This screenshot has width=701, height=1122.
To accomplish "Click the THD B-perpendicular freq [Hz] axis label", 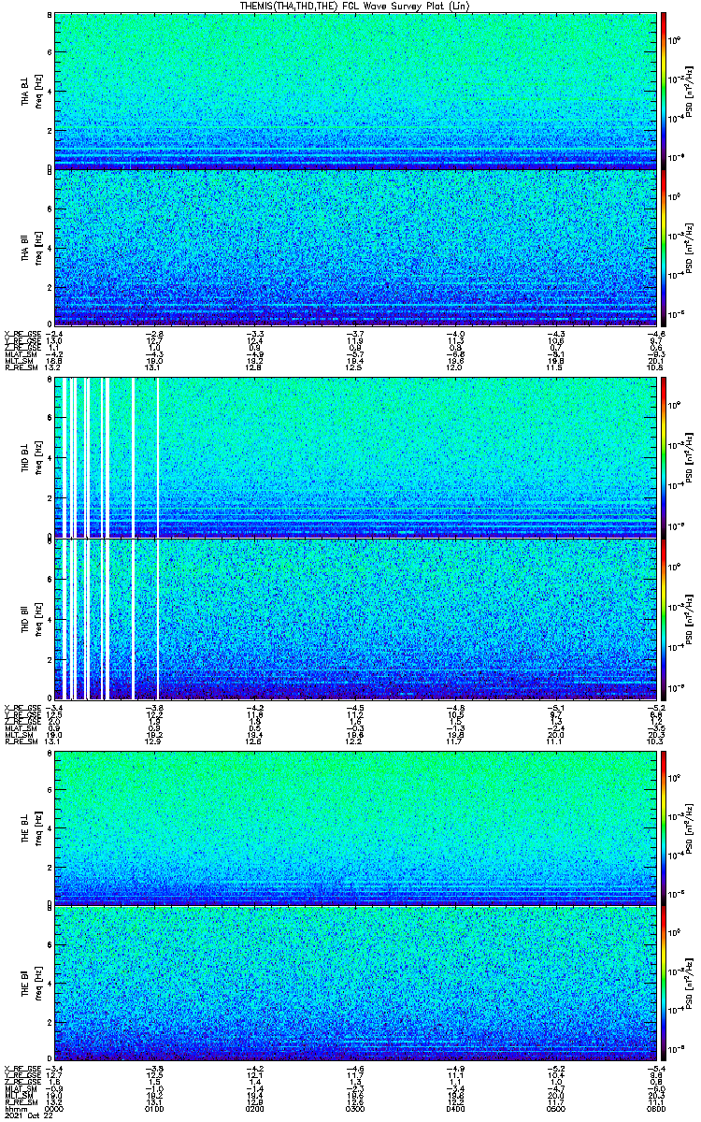I will pyautogui.click(x=37, y=457).
